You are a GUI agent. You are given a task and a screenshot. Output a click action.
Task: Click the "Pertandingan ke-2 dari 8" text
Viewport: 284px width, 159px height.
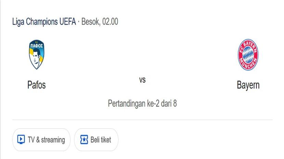tap(142, 103)
